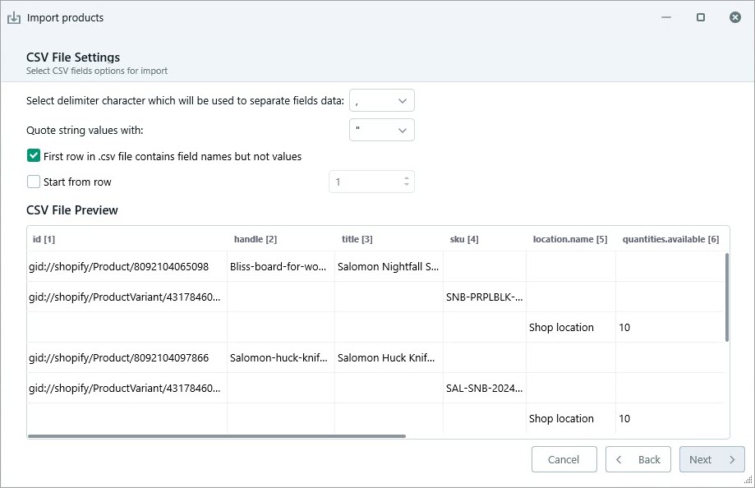755x488 pixels.
Task: Click the Cancel button
Action: click(x=564, y=459)
